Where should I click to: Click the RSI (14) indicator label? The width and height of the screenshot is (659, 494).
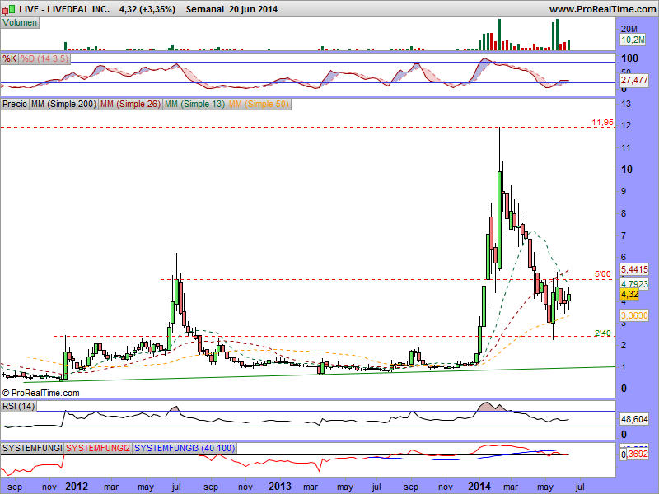tap(18, 406)
